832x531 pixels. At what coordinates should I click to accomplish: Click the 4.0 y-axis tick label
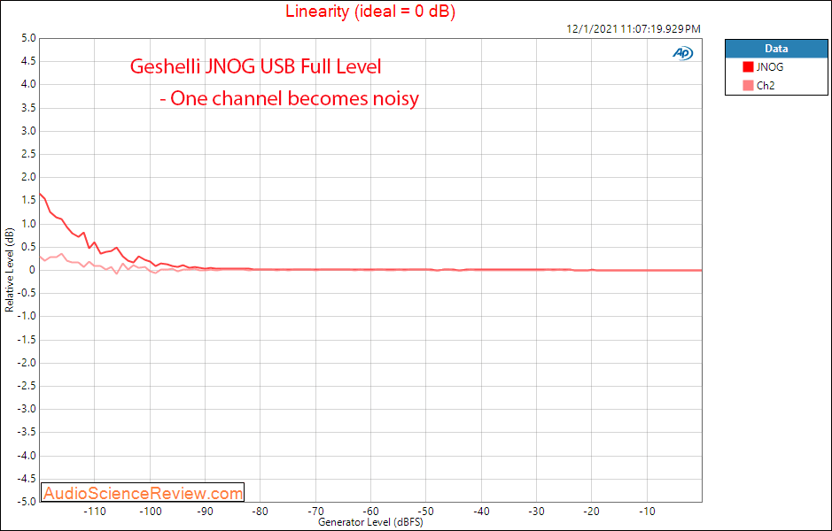(29, 84)
